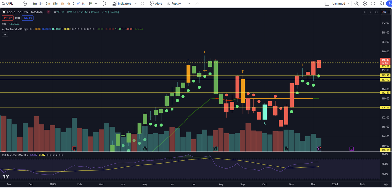Click the red 196.43 current price label
Screen dimensions: 392x188
point(385,60)
